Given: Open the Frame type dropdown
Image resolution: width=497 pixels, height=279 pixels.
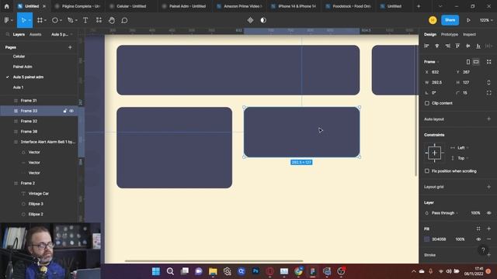Looking at the screenshot, I should tap(432, 62).
